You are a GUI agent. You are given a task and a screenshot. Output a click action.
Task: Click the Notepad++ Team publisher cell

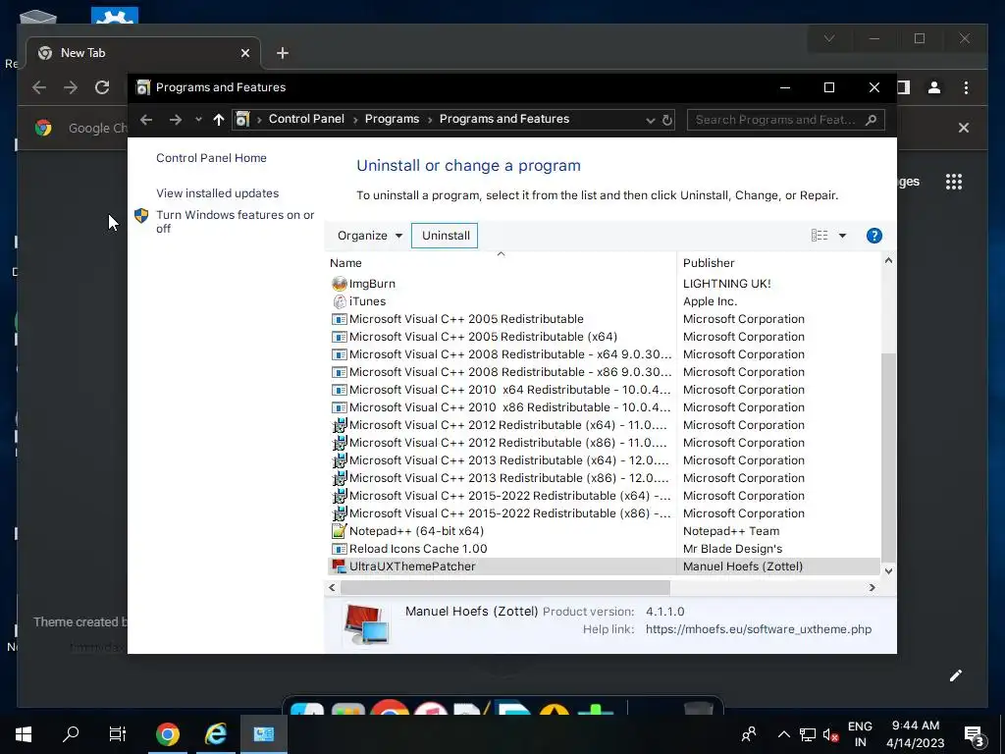[730, 531]
